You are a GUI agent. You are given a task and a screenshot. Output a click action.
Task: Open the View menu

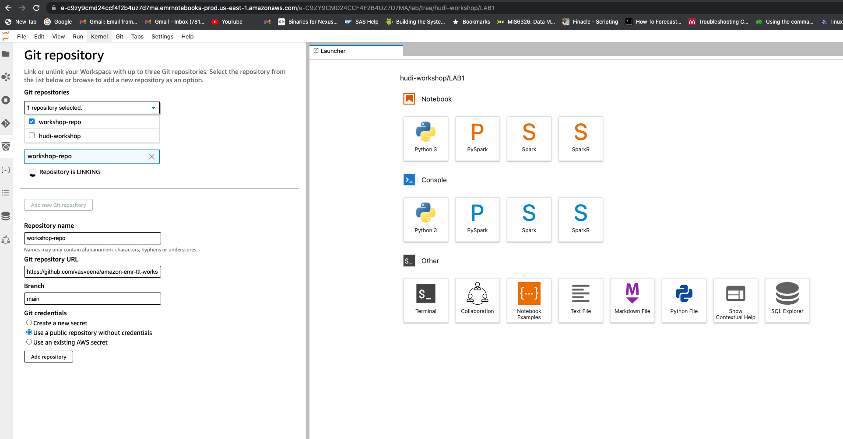[58, 36]
